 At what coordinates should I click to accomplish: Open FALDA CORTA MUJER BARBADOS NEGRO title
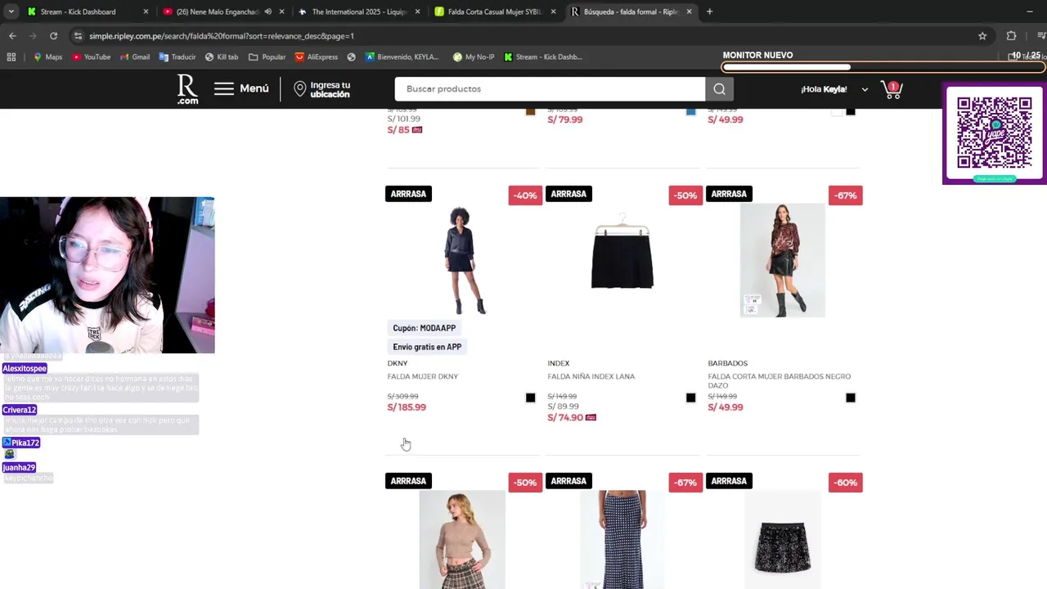click(779, 380)
